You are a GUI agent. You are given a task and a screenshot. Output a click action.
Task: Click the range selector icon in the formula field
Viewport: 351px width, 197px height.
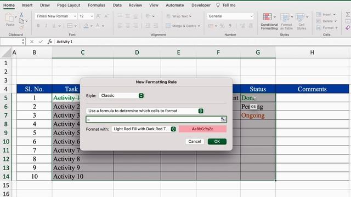[x=223, y=119]
